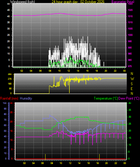Viewport: 140px width, 167px height.
Task: Click the yellow sunset marker near 18 on the bottom chart
Action: [99, 157]
